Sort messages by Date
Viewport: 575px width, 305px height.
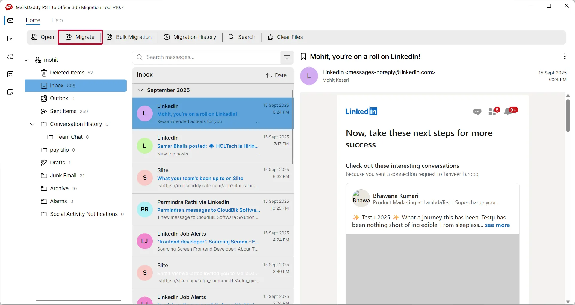pyautogui.click(x=276, y=75)
